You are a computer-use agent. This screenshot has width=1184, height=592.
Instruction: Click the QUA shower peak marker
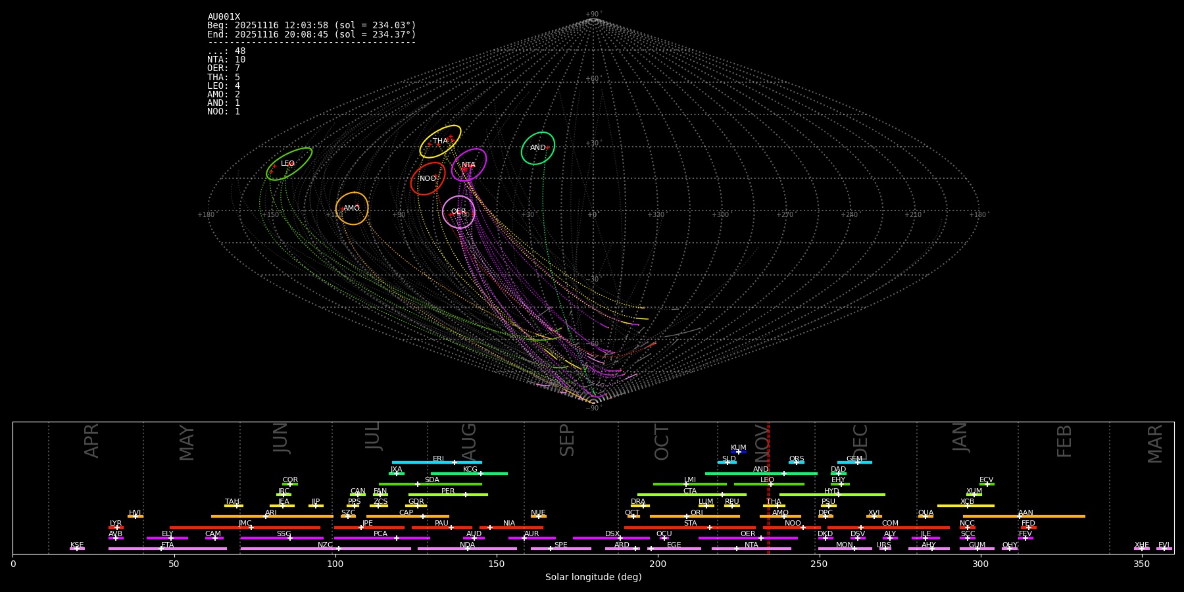pyautogui.click(x=925, y=516)
